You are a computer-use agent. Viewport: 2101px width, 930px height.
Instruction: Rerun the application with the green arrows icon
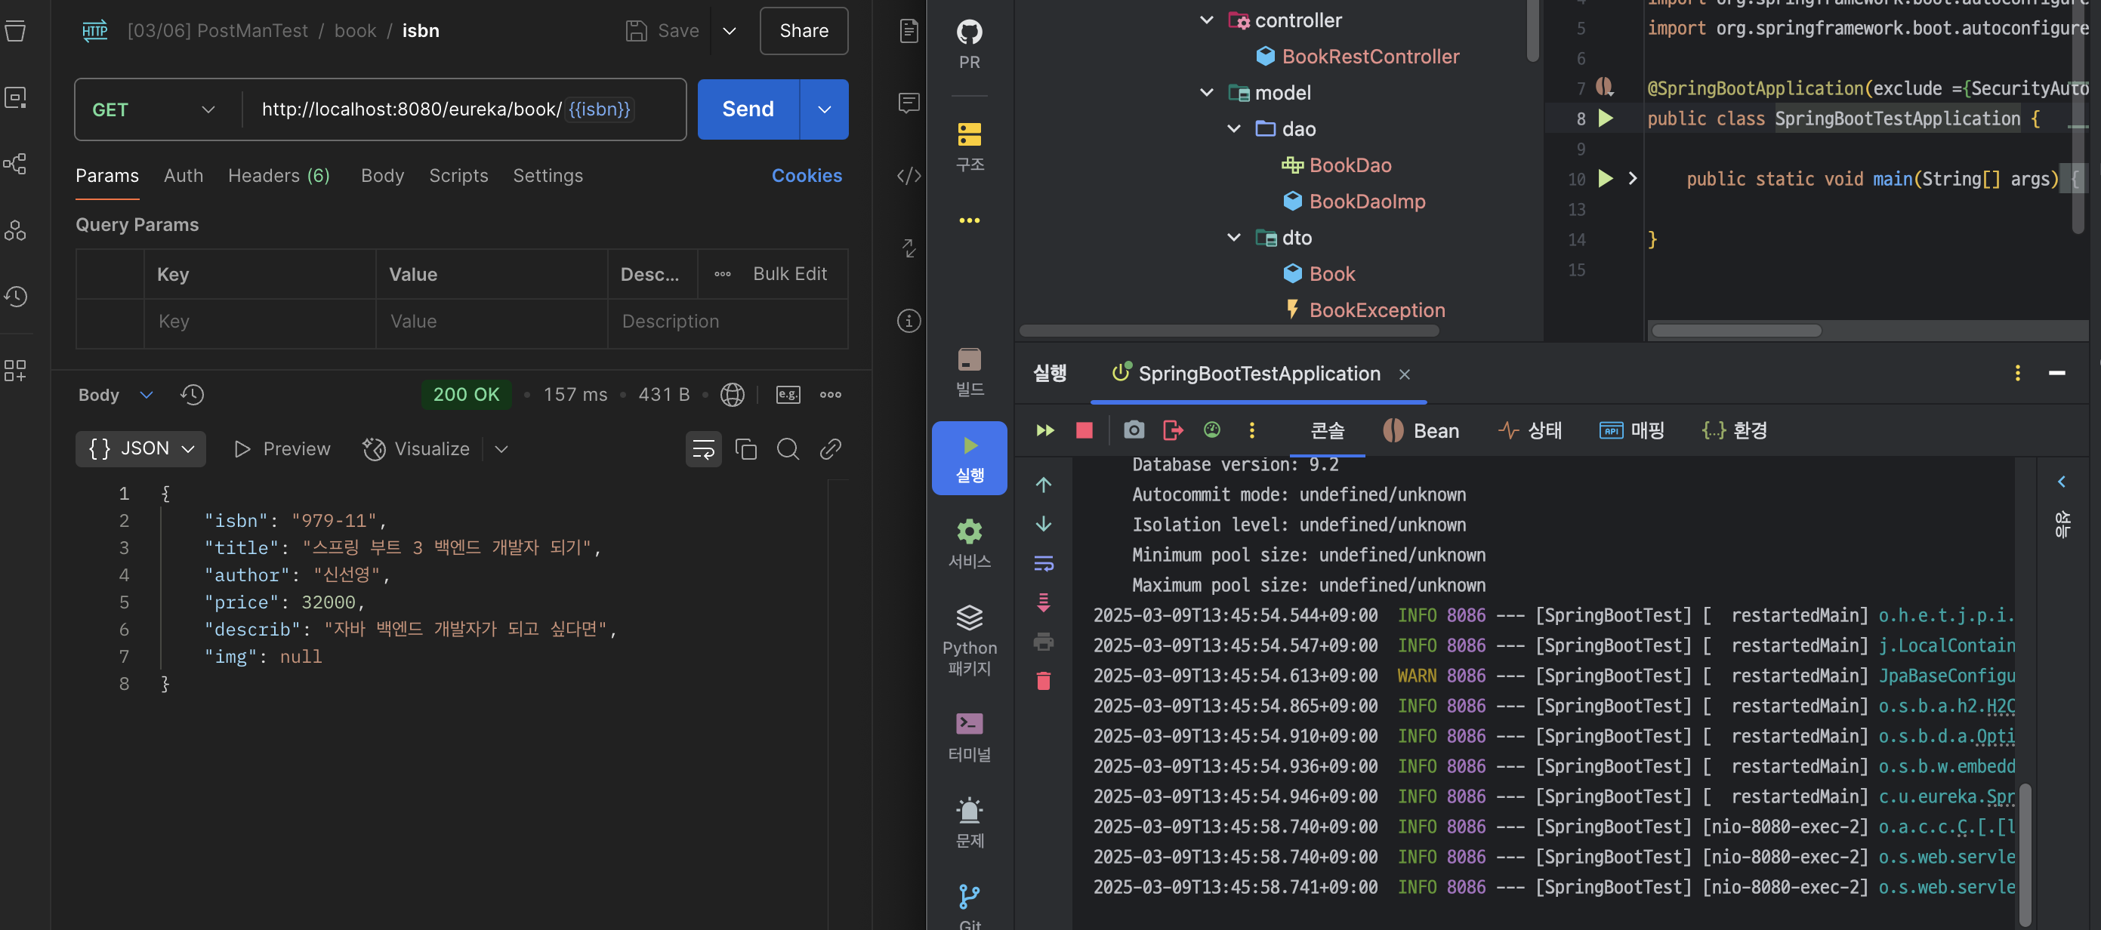pos(1044,430)
